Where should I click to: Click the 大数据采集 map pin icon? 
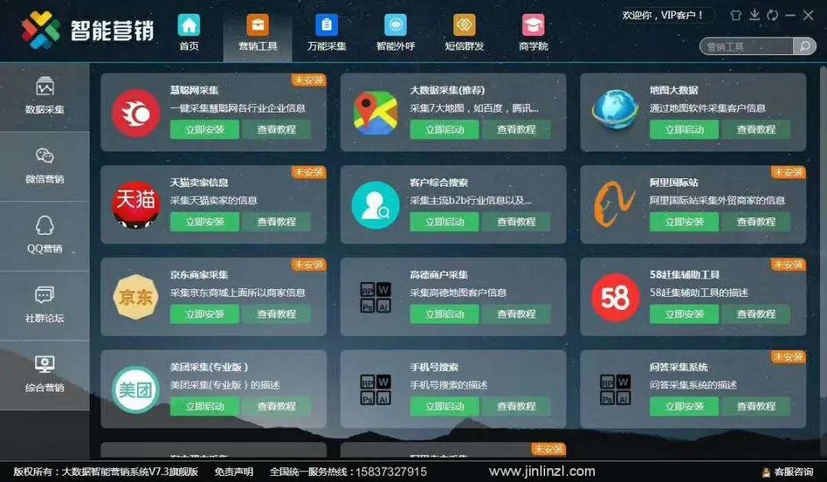point(375,113)
